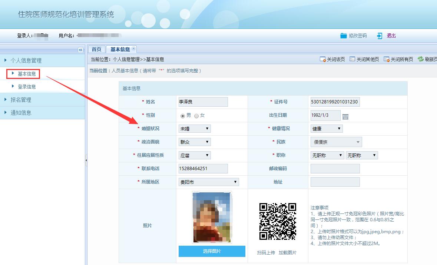Open the 政治面貌 dropdown
This screenshot has width=437, height=265.
195,142
